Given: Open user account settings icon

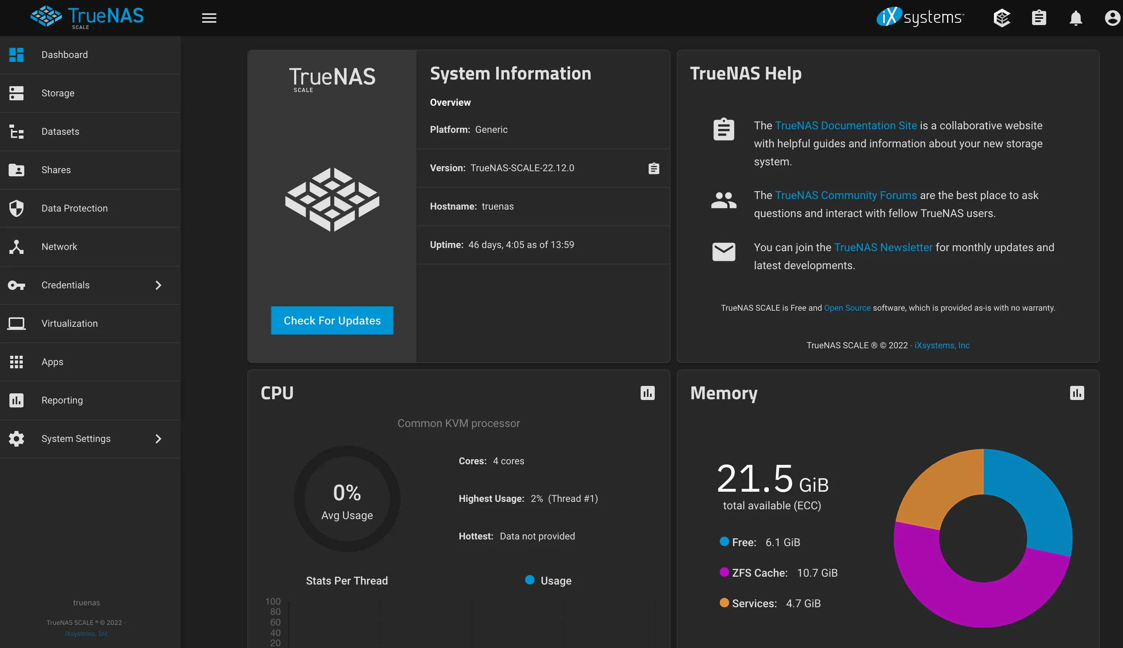Looking at the screenshot, I should [x=1112, y=18].
